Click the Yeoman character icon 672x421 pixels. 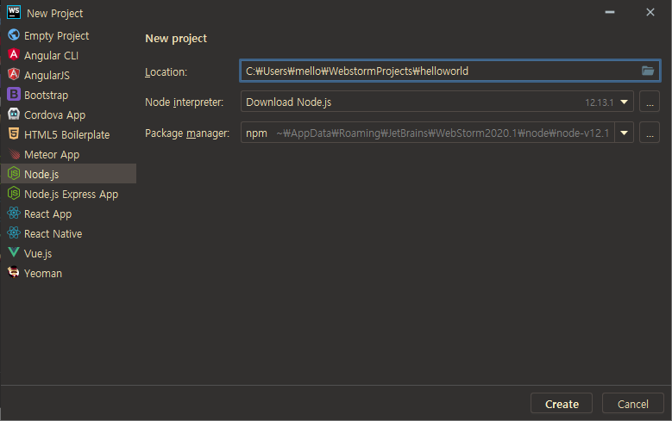click(14, 272)
